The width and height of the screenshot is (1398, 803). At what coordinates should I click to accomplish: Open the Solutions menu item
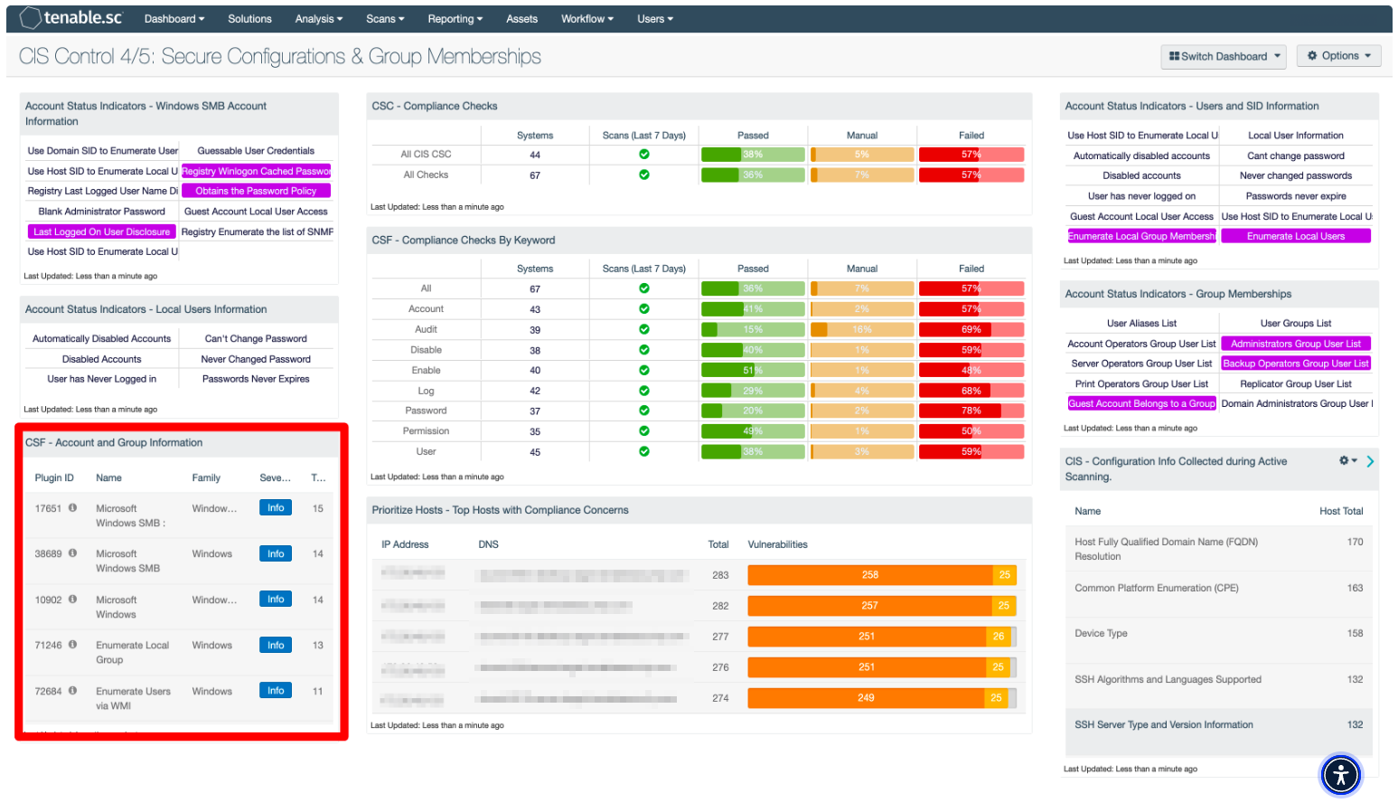click(x=249, y=19)
